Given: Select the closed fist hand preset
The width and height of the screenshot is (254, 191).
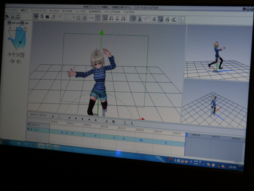Looking at the screenshot, I should click(10, 28).
